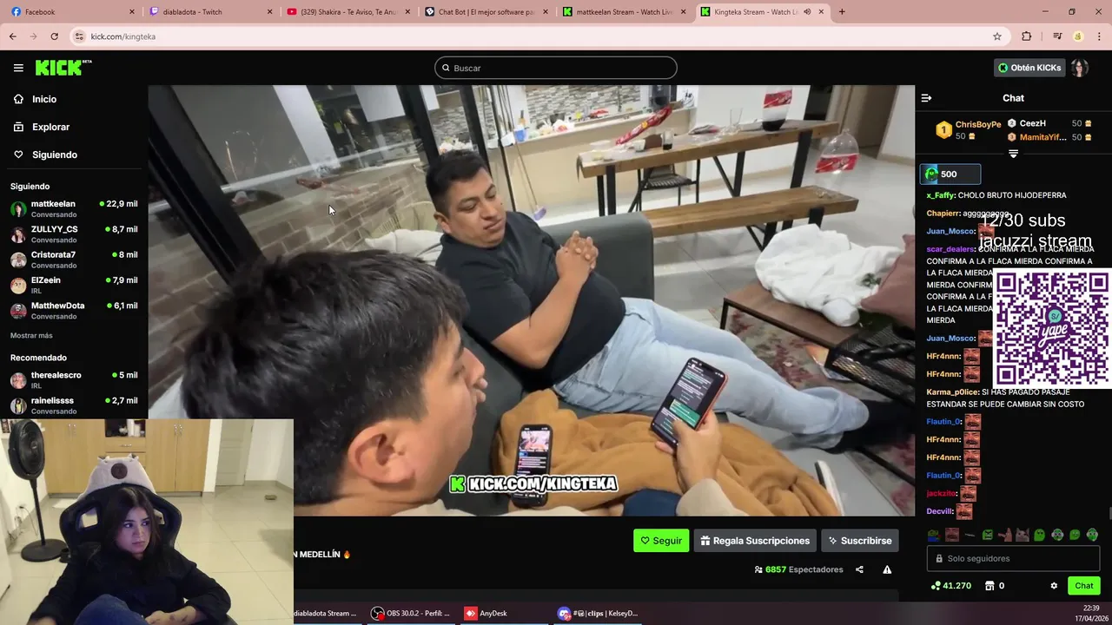Click the Buscar search field
This screenshot has height=625, width=1112.
click(x=556, y=68)
